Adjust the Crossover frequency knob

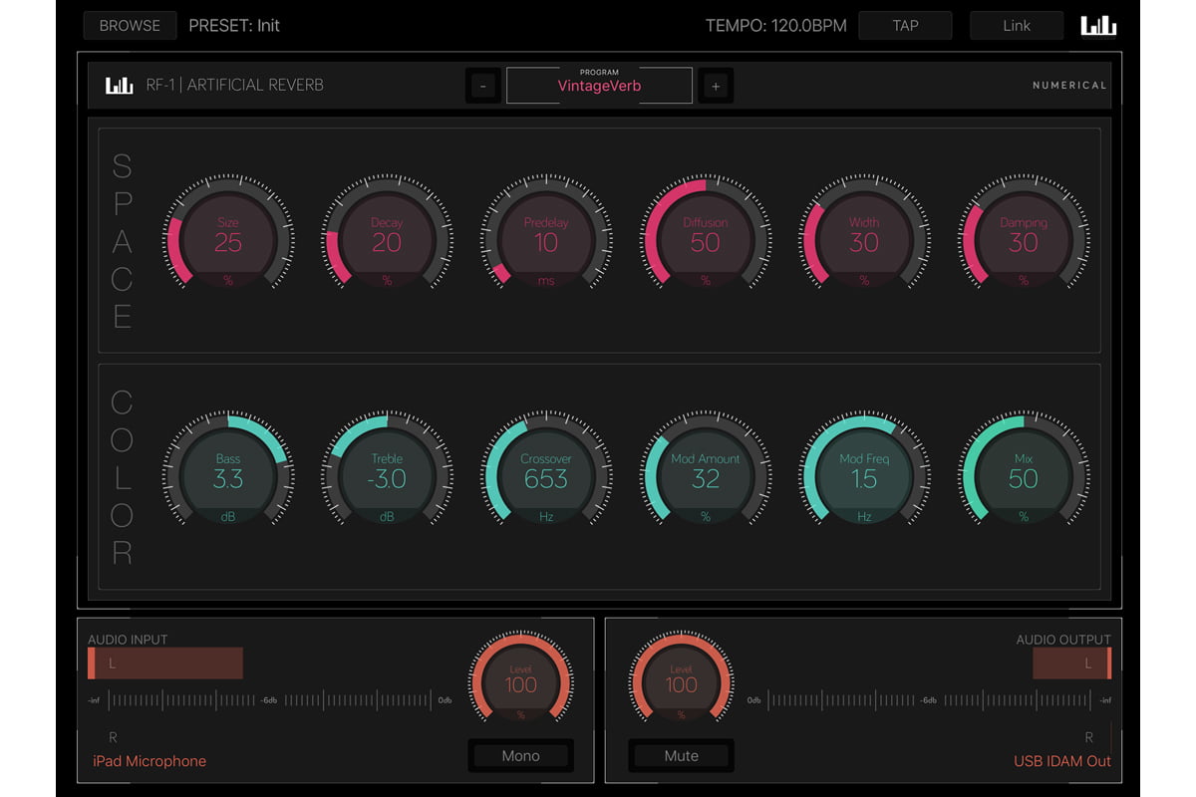click(x=546, y=471)
